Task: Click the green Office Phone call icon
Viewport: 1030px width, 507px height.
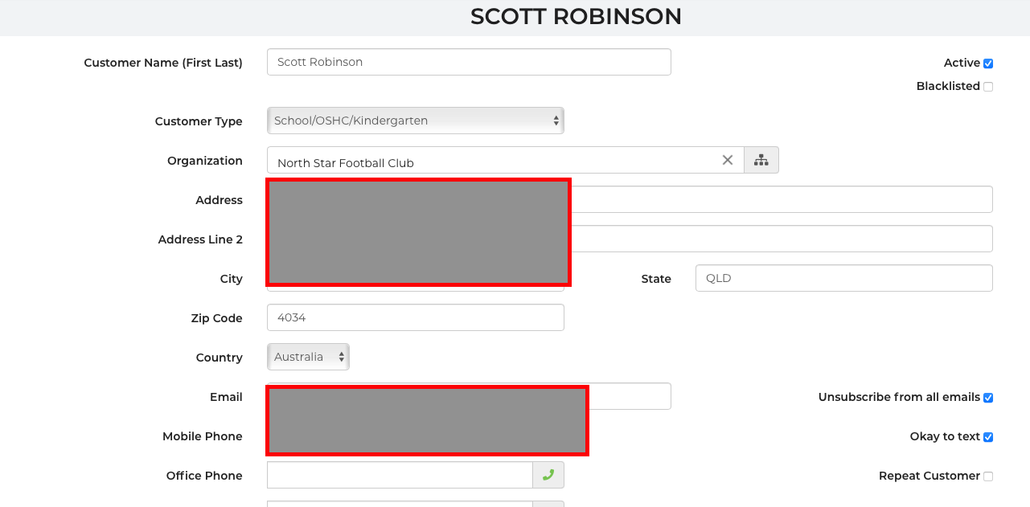Action: pyautogui.click(x=548, y=475)
